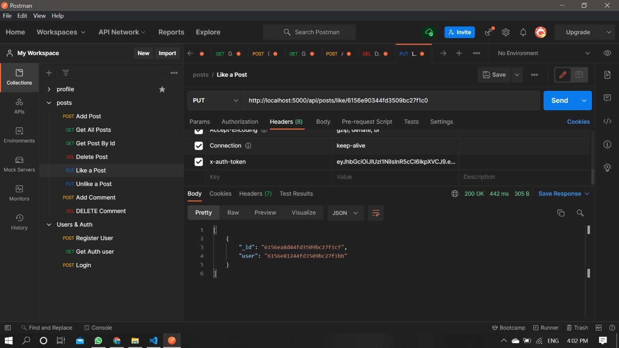The image size is (619, 348).
Task: Toggle line wrap icon next to JSON
Action: pyautogui.click(x=376, y=213)
